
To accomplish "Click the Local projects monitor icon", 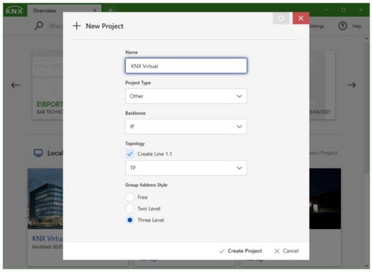I will point(38,153).
